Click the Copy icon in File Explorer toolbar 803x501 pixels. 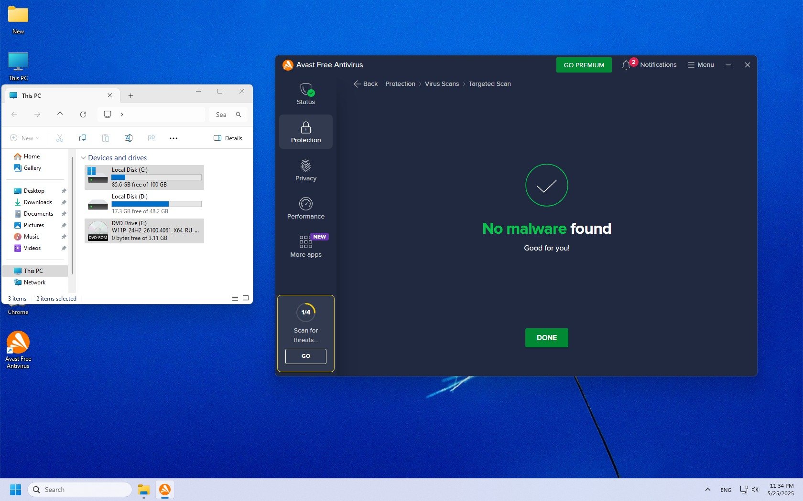point(83,138)
